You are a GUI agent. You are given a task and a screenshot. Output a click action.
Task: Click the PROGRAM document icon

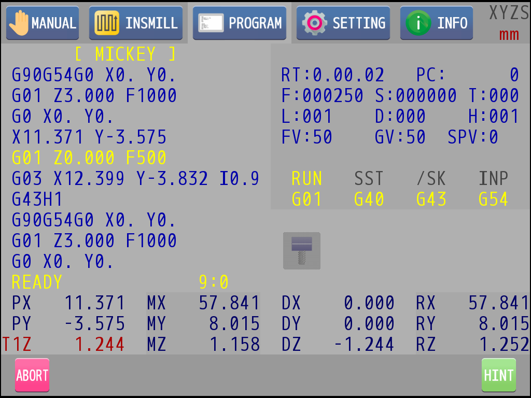211,23
